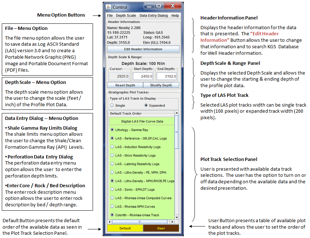310x238 pixels.
Task: Click the 'Status: GAS' text
Action: 153,33
